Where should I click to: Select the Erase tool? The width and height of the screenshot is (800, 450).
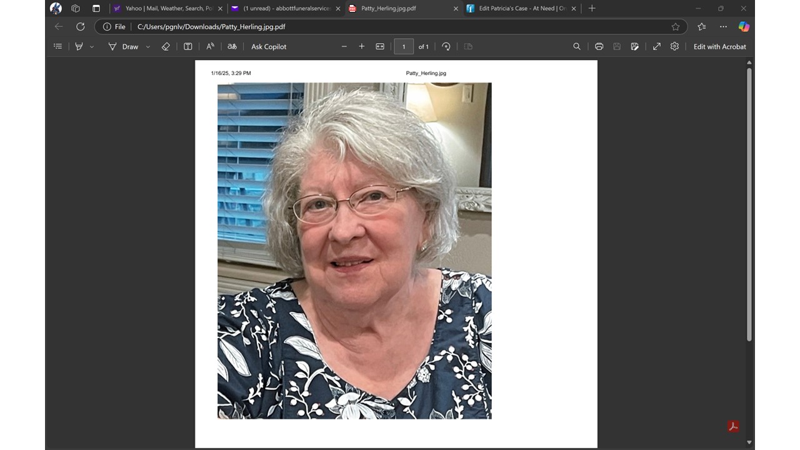point(166,46)
